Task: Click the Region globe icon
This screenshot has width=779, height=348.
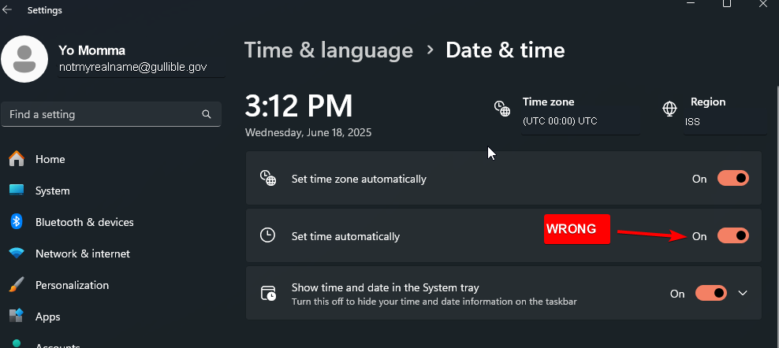Action: [x=670, y=109]
